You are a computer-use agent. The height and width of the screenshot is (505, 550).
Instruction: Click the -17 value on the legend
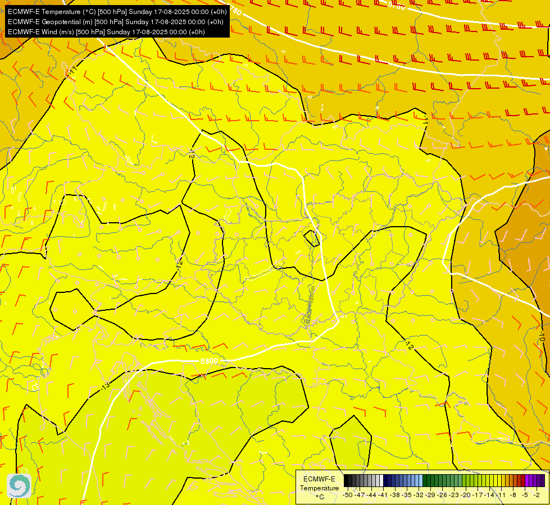coord(478,495)
